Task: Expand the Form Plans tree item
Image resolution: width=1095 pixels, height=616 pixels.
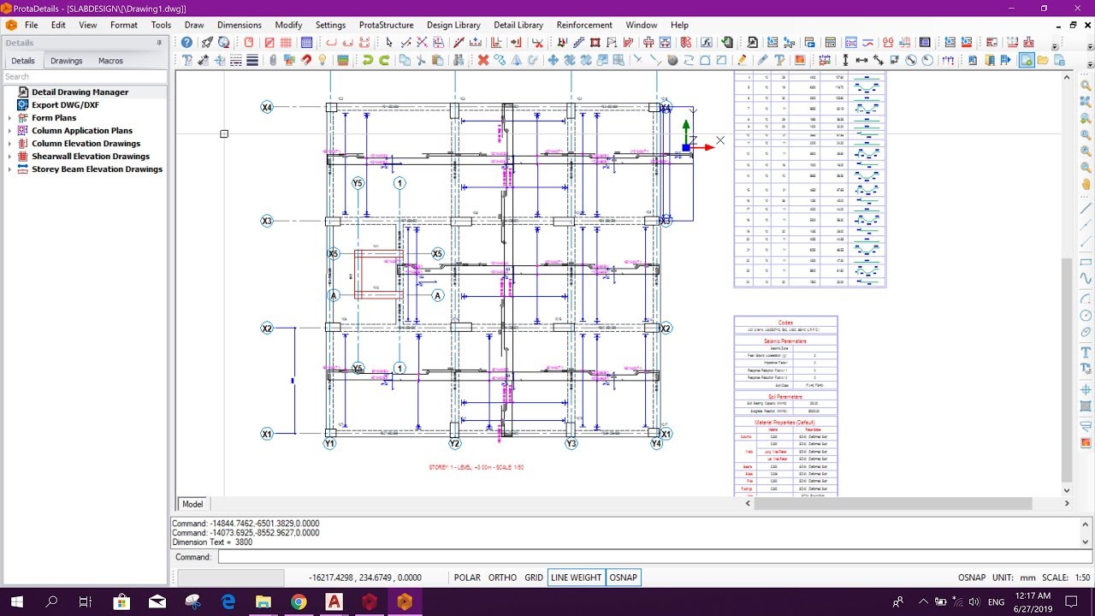Action: 9,117
